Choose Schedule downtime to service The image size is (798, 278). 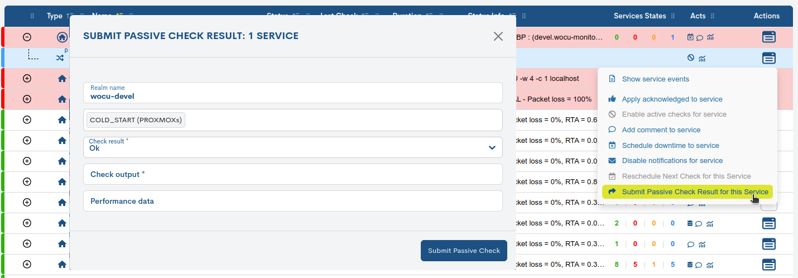(670, 146)
